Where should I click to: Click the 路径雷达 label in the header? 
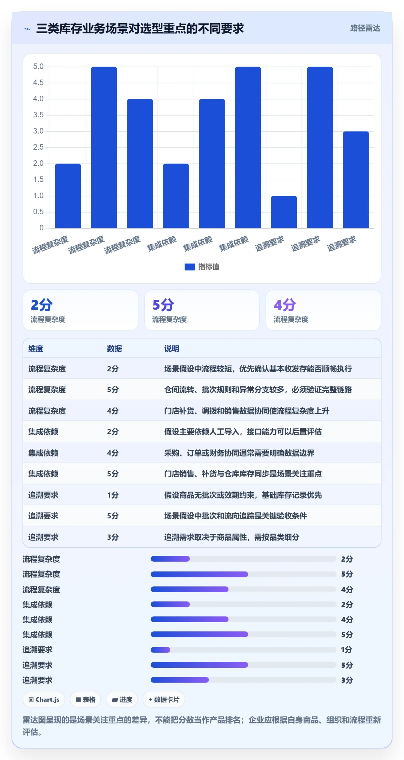(x=365, y=28)
